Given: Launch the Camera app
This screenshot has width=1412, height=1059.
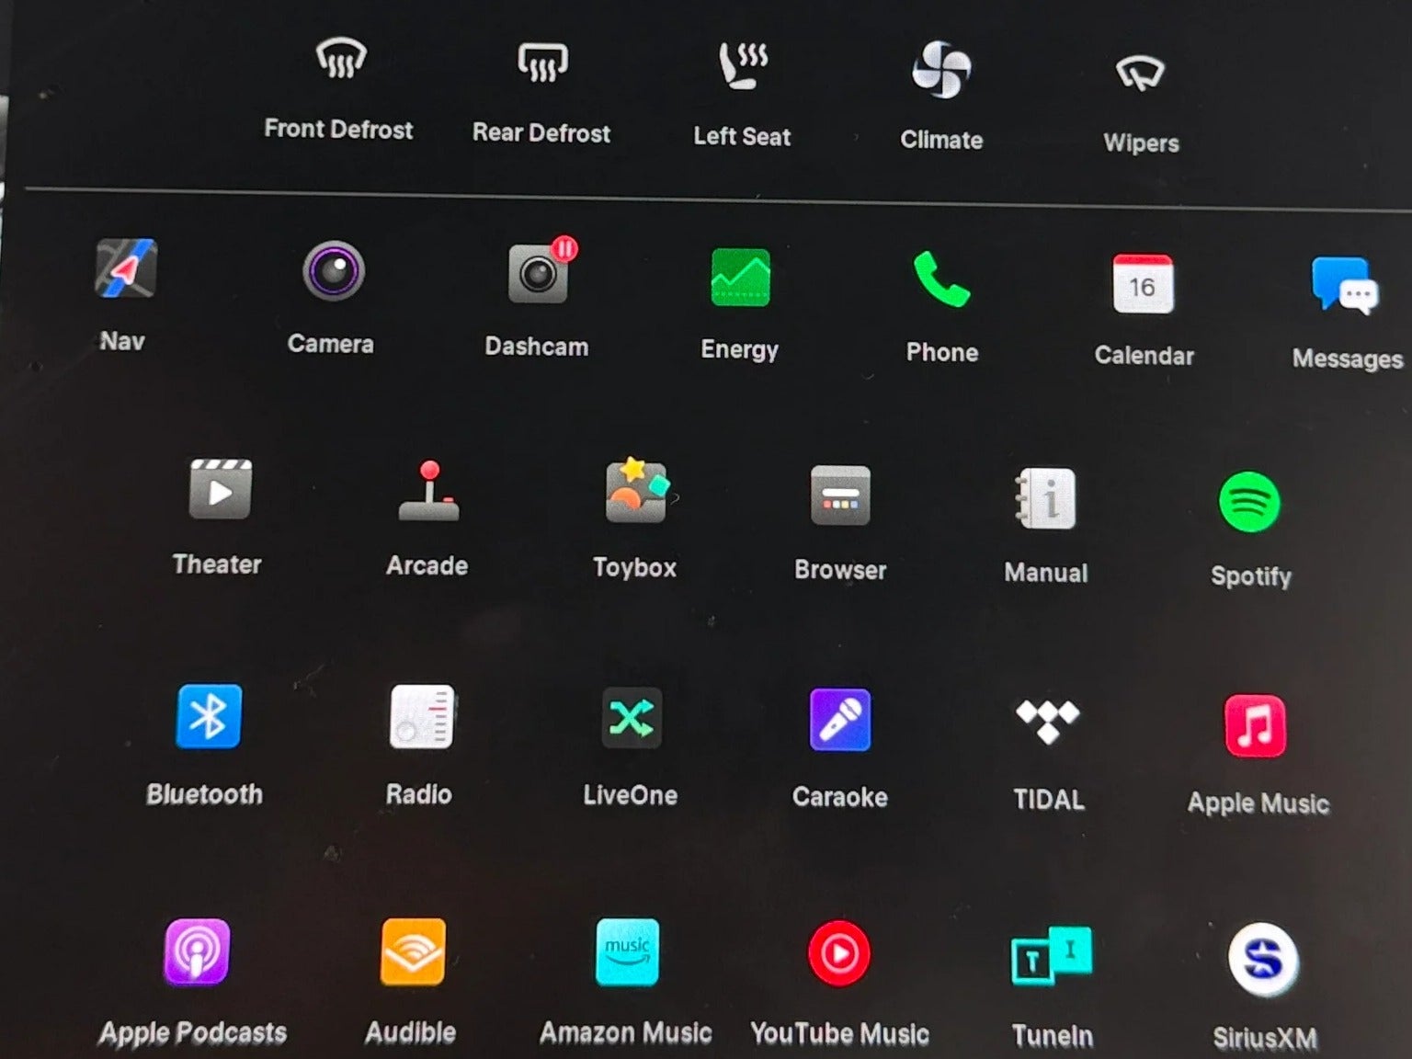Looking at the screenshot, I should 334,270.
